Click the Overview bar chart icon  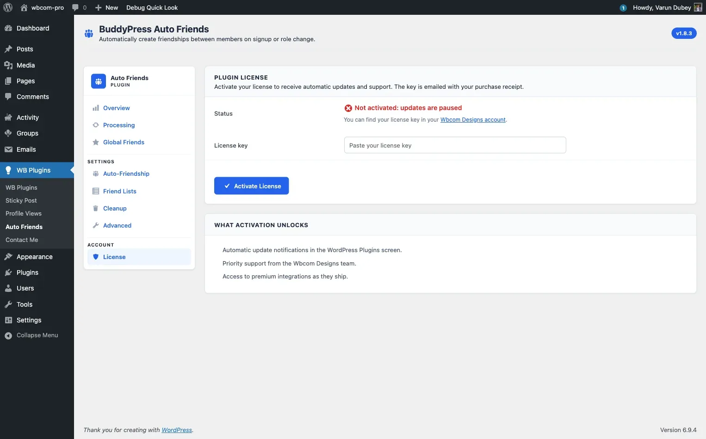[96, 108]
